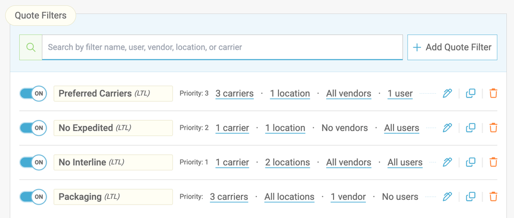Focus the filter name search field

(222, 47)
